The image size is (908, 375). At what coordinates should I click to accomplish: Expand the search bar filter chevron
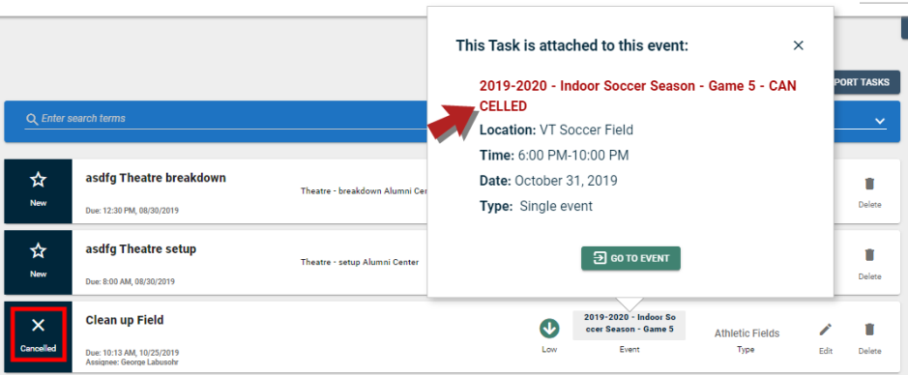tap(880, 121)
